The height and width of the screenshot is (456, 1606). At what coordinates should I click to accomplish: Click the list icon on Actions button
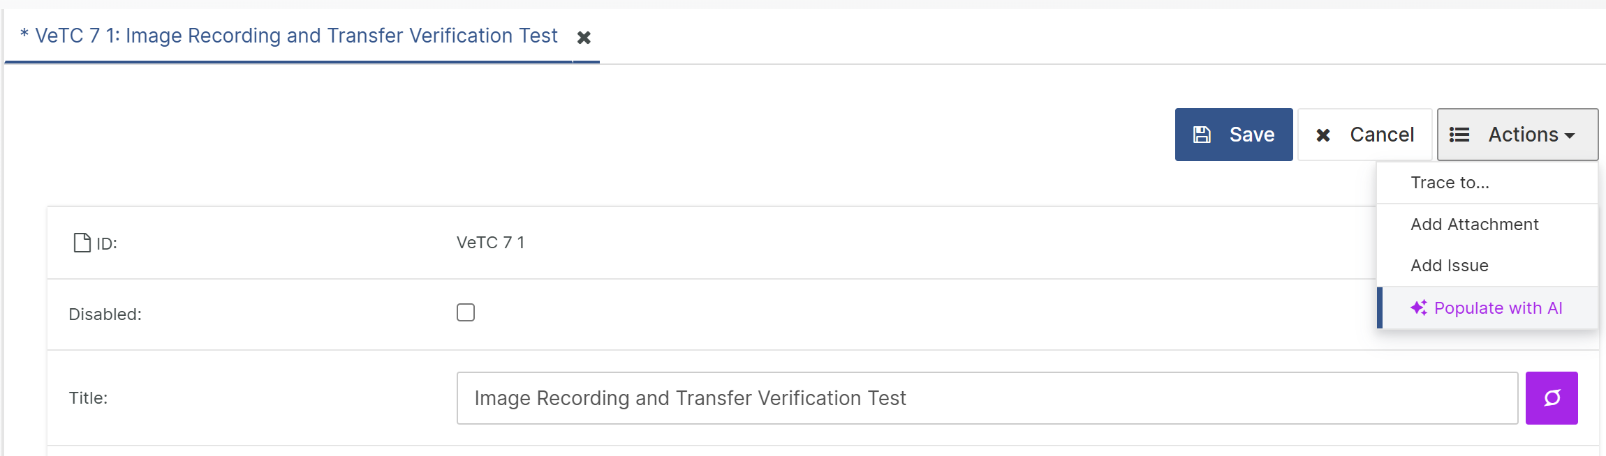[x=1459, y=135]
